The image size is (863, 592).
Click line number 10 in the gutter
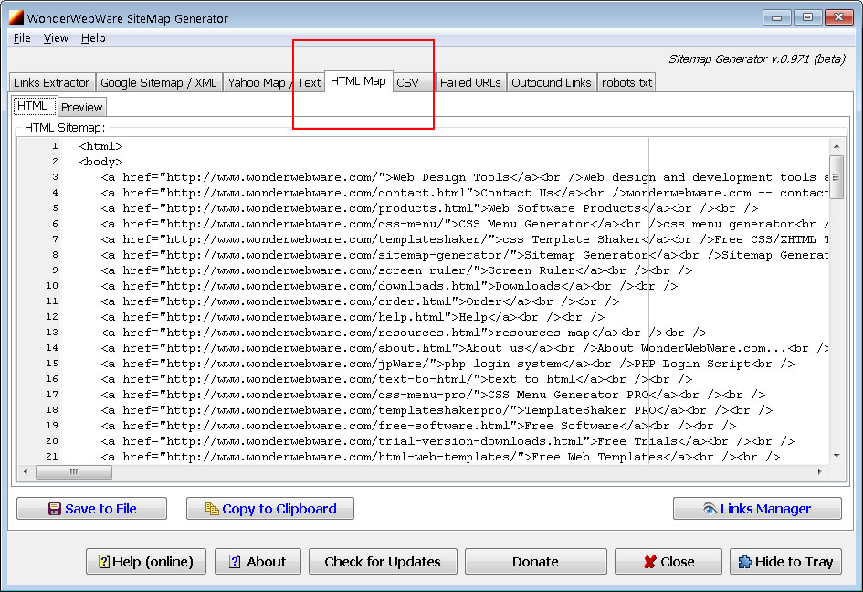coord(52,286)
